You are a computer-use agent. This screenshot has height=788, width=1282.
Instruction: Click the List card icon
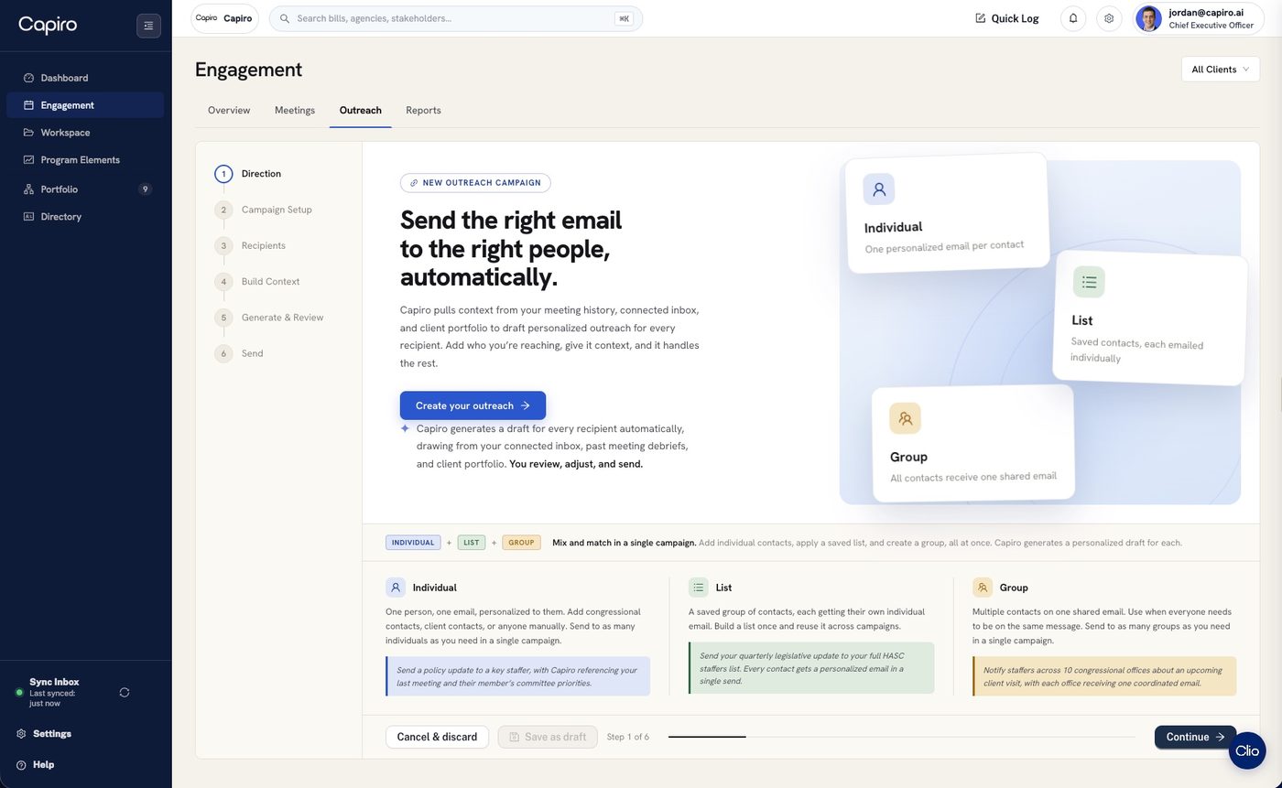tap(1089, 282)
